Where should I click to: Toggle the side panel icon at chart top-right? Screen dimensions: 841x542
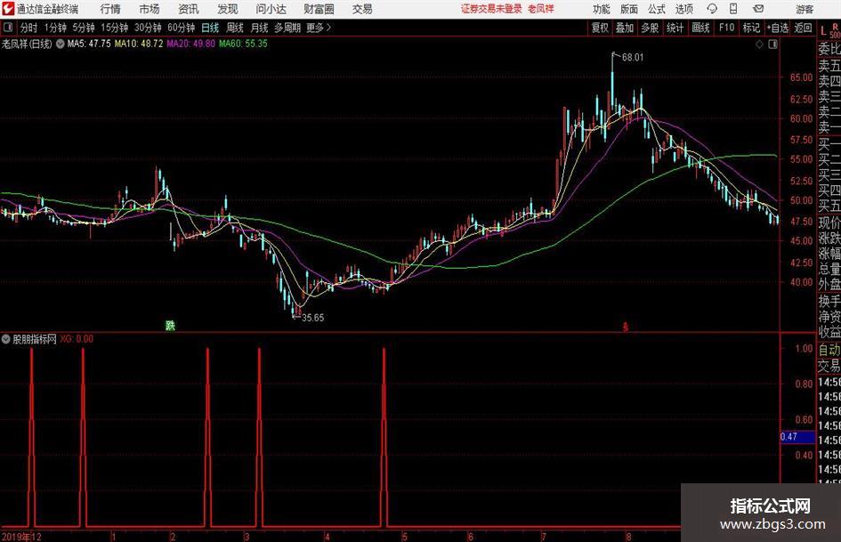pos(772,44)
